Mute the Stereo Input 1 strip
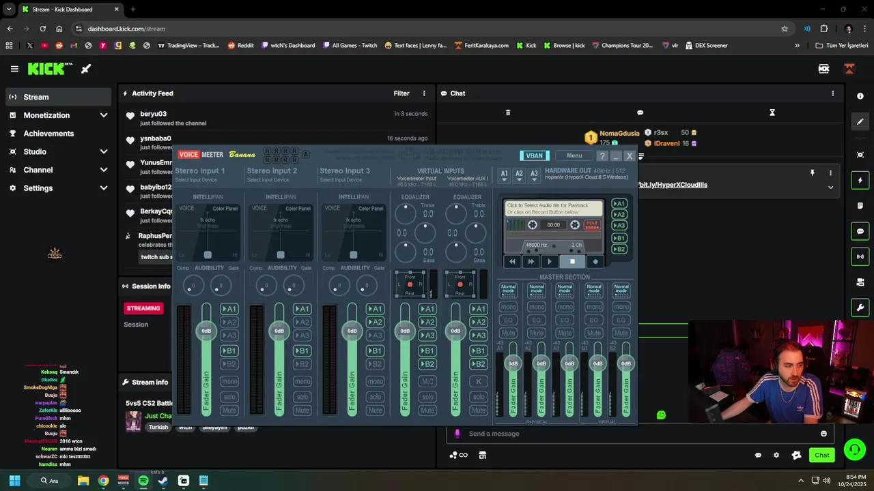Image resolution: width=874 pixels, height=491 pixels. pos(229,411)
